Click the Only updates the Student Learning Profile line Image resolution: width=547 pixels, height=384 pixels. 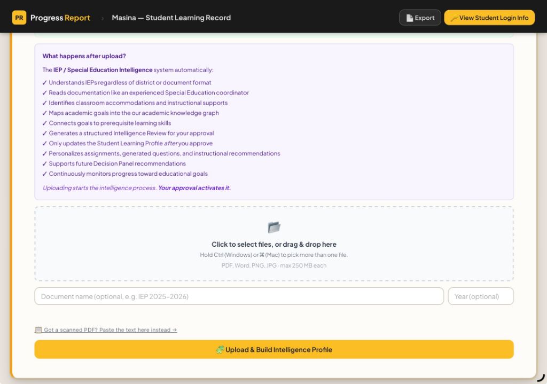click(x=128, y=143)
